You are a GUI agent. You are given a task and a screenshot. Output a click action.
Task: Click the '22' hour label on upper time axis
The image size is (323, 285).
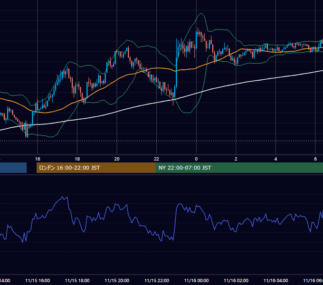pos(157,159)
